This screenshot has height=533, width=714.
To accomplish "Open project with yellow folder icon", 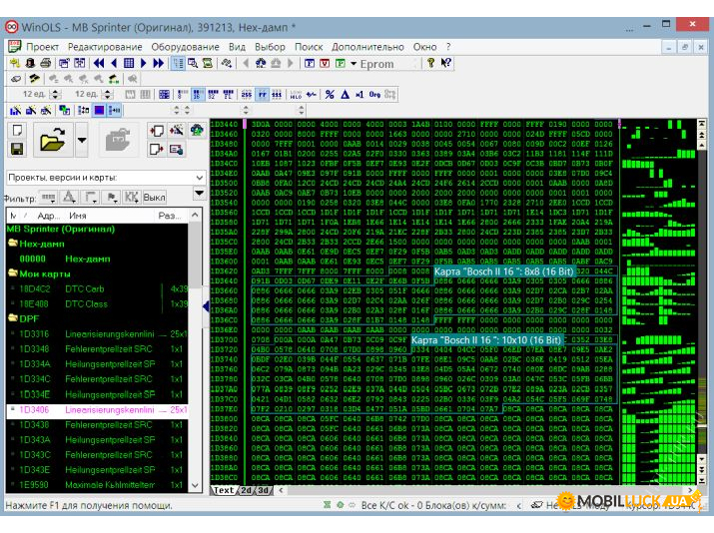I will point(52,140).
